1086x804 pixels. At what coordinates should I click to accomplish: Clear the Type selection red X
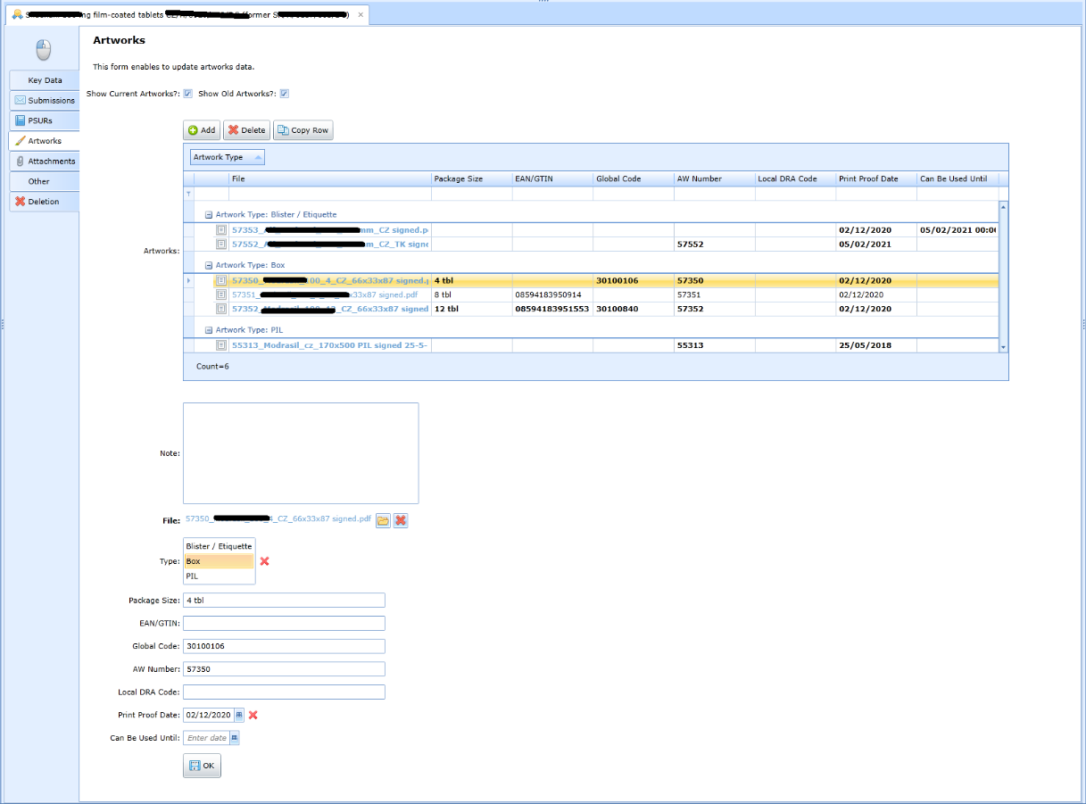click(264, 561)
